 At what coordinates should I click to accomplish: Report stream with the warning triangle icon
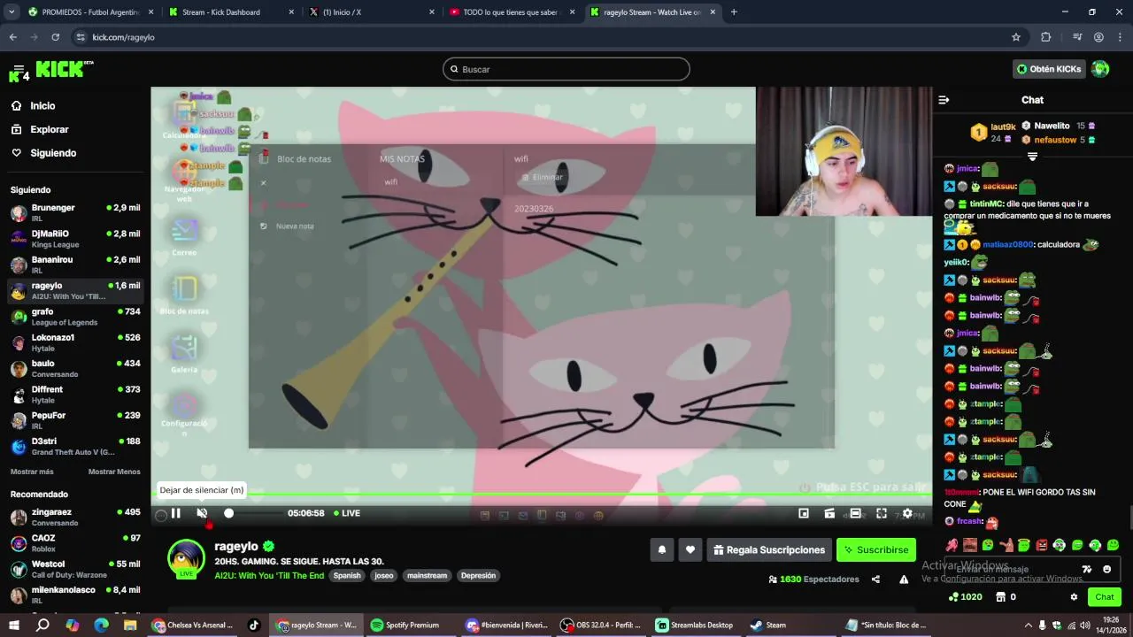904,579
